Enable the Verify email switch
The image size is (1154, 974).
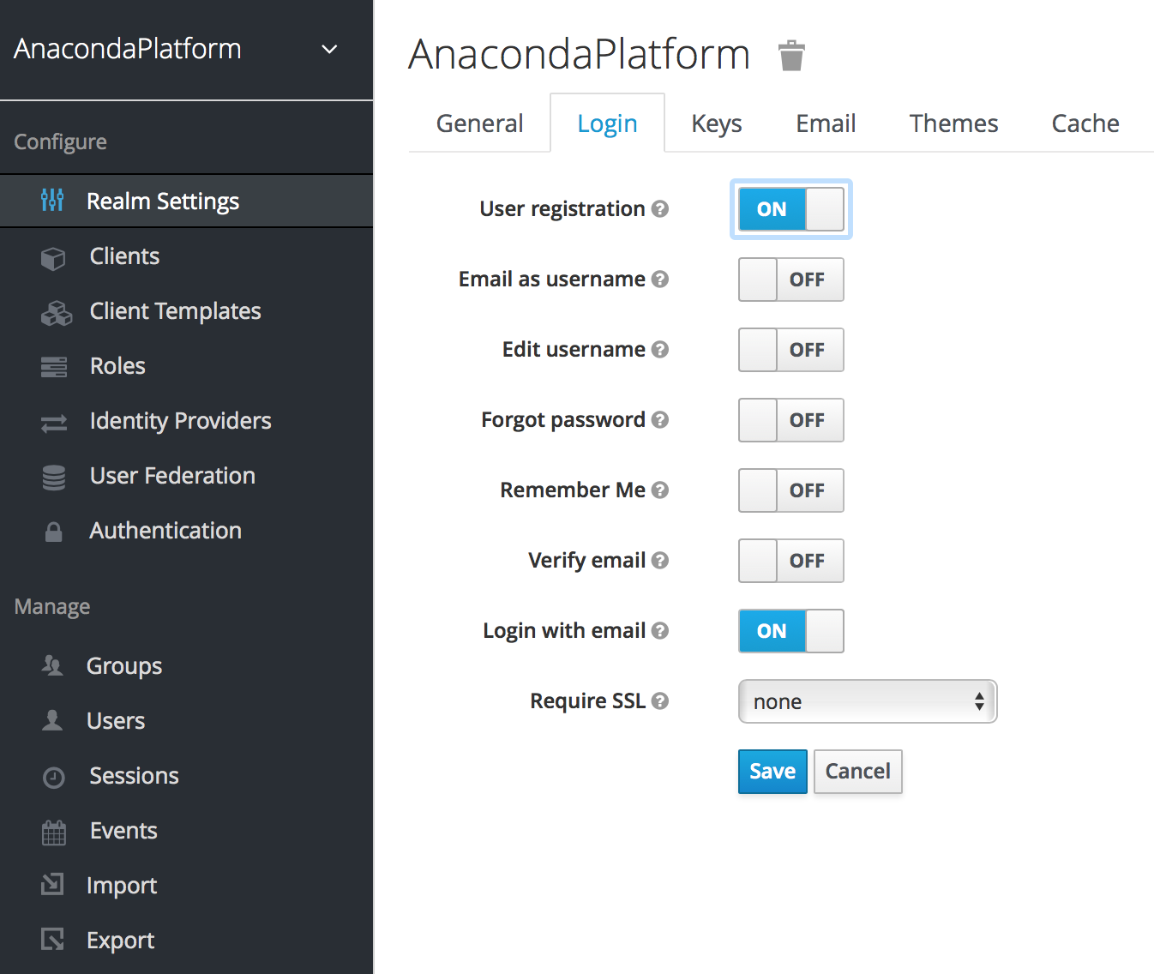pyautogui.click(x=791, y=561)
